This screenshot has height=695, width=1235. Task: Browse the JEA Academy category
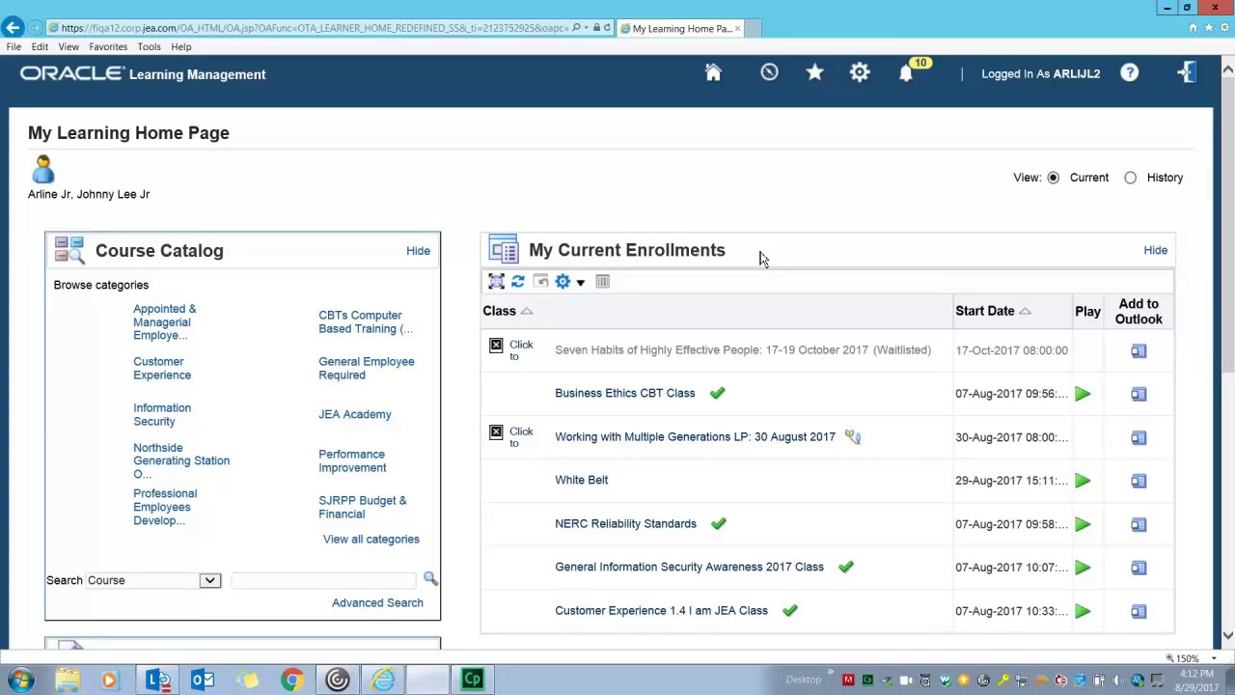355,414
